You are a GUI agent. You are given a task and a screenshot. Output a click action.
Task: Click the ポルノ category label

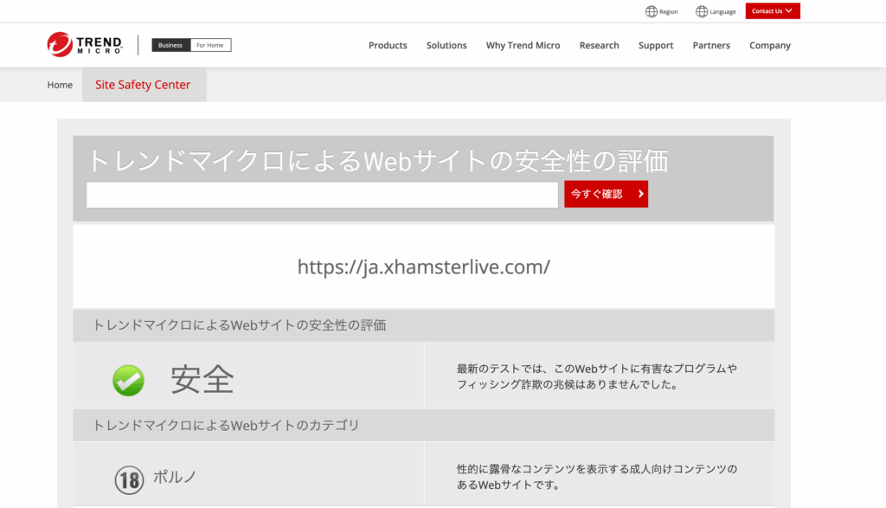click(x=175, y=477)
